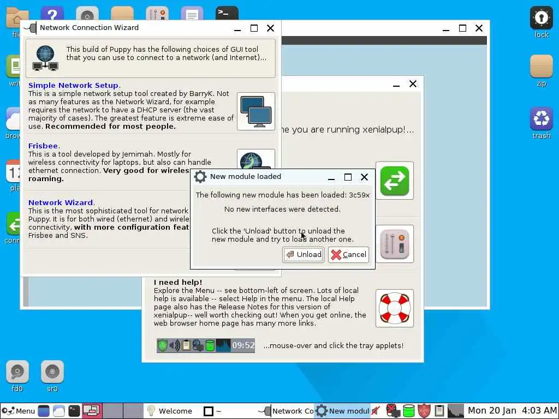559x419 pixels.
Task: Open the text document desktop icon at top
Action: (192, 14)
